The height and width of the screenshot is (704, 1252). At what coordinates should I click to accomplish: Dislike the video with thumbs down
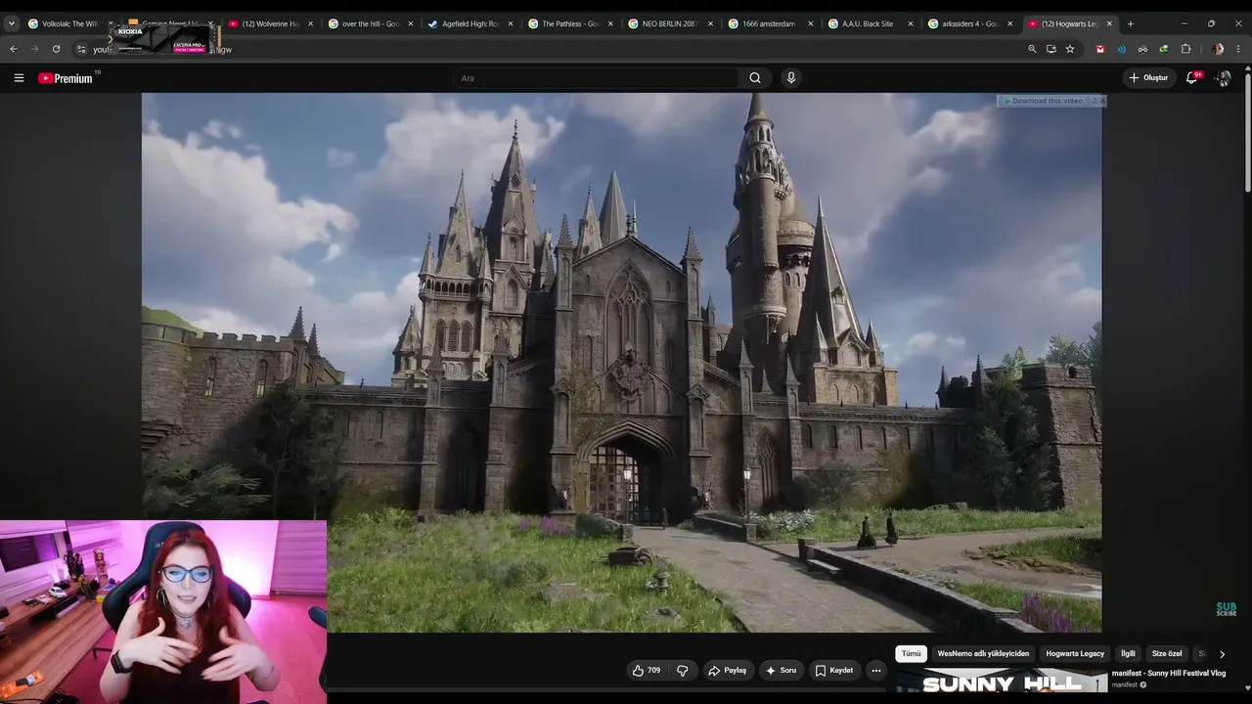(x=683, y=670)
